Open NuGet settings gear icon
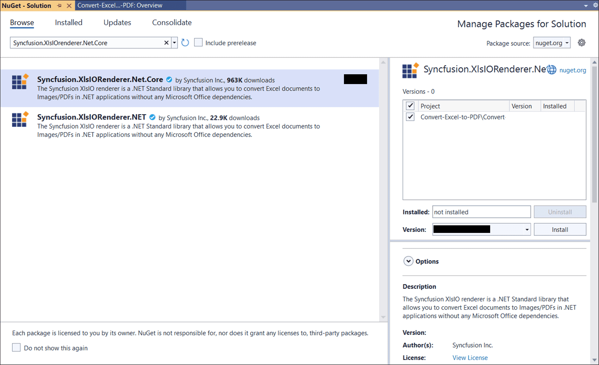Viewport: 599px width, 365px height. click(x=581, y=43)
